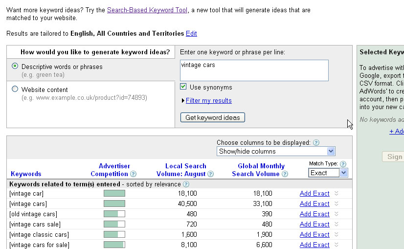The width and height of the screenshot is (404, 249).
Task: Click help icon beside Choose columns to be displayed
Action: coord(316,143)
